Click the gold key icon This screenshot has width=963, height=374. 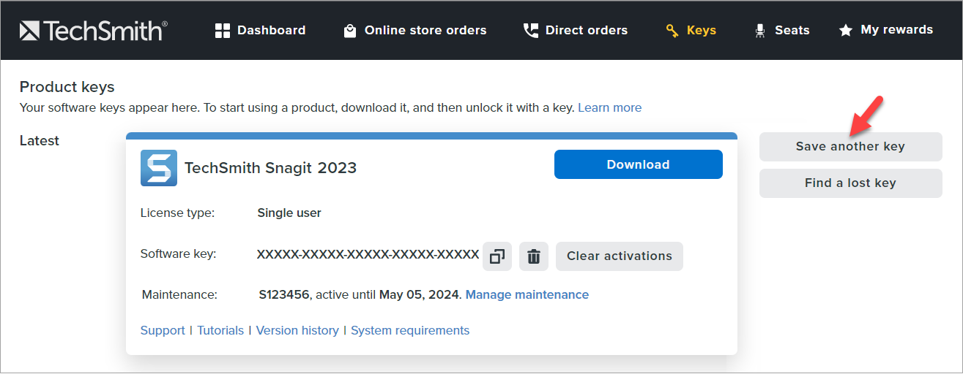tap(672, 31)
